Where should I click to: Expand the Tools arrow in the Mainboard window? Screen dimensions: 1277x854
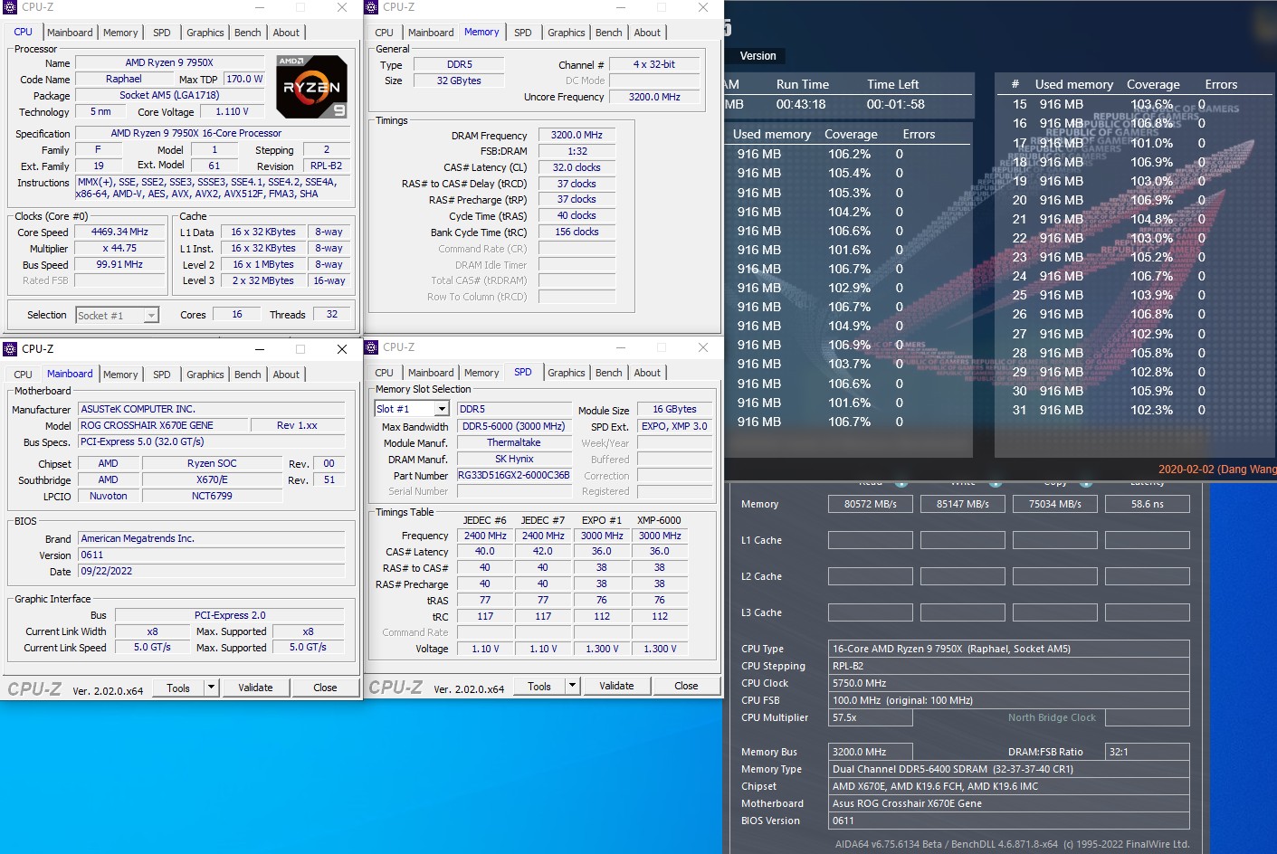point(211,688)
